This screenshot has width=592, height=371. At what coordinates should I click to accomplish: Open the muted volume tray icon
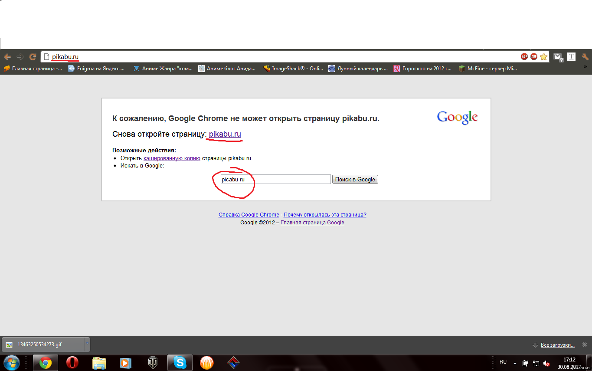point(547,363)
